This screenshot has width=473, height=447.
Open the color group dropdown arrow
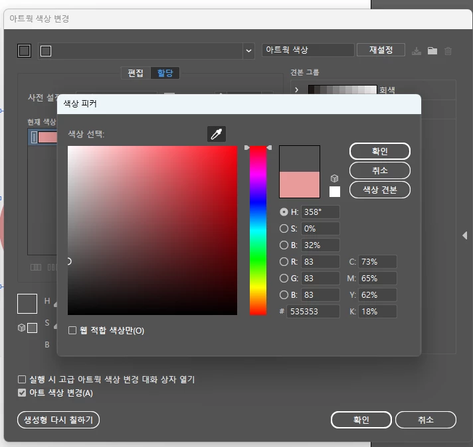click(248, 51)
